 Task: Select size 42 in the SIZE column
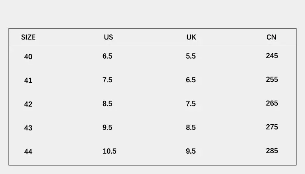tap(28, 104)
